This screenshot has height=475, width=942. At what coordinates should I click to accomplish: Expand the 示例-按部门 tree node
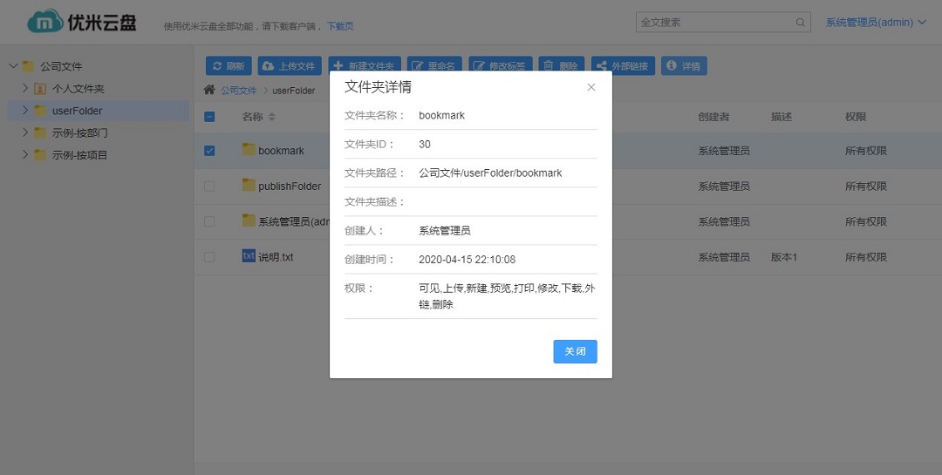(x=24, y=132)
